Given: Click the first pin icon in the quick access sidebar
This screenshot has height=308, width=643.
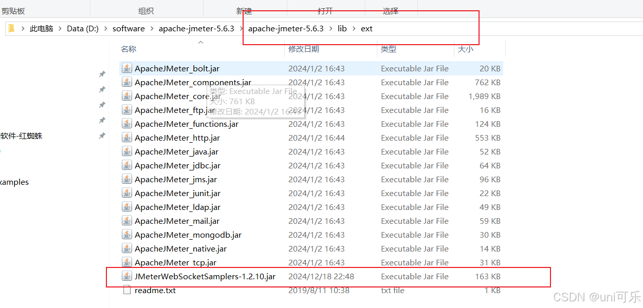Looking at the screenshot, I should [x=102, y=74].
